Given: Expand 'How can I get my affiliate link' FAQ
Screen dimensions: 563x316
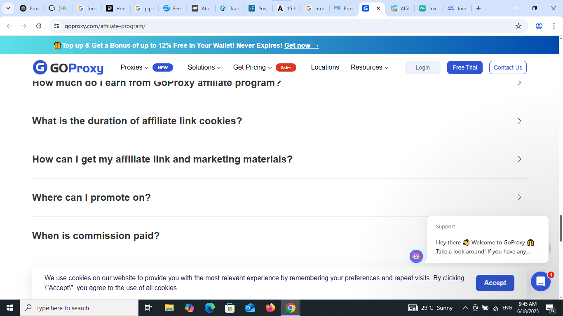Looking at the screenshot, I should click(x=279, y=159).
